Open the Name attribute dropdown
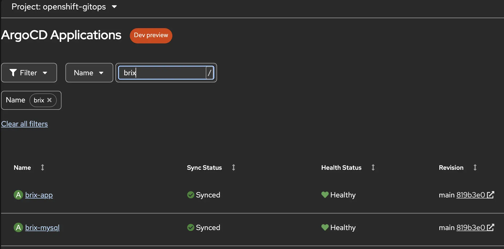Screen dimensions: 504x249 pyautogui.click(x=89, y=73)
